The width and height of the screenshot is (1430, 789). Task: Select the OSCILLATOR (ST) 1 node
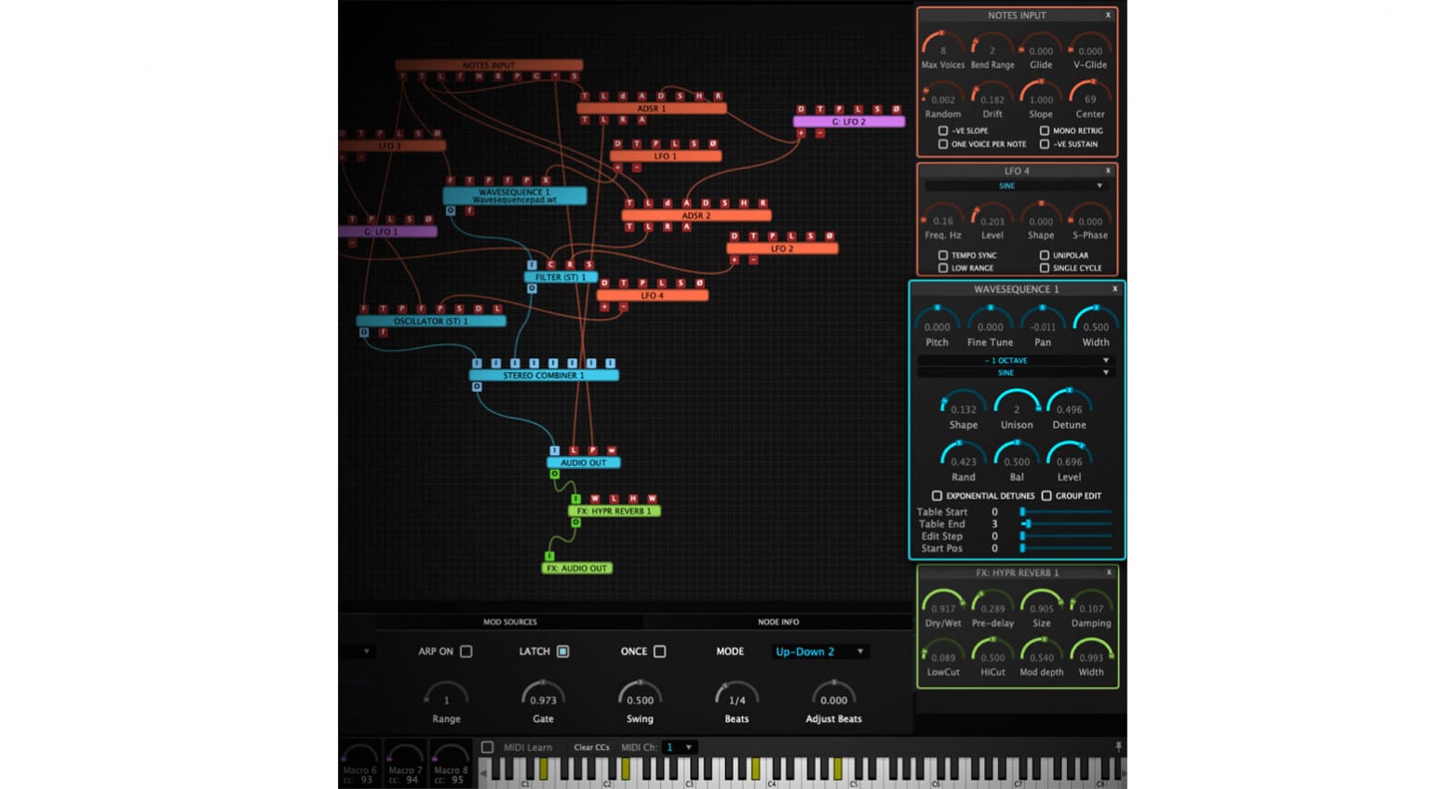coord(431,321)
